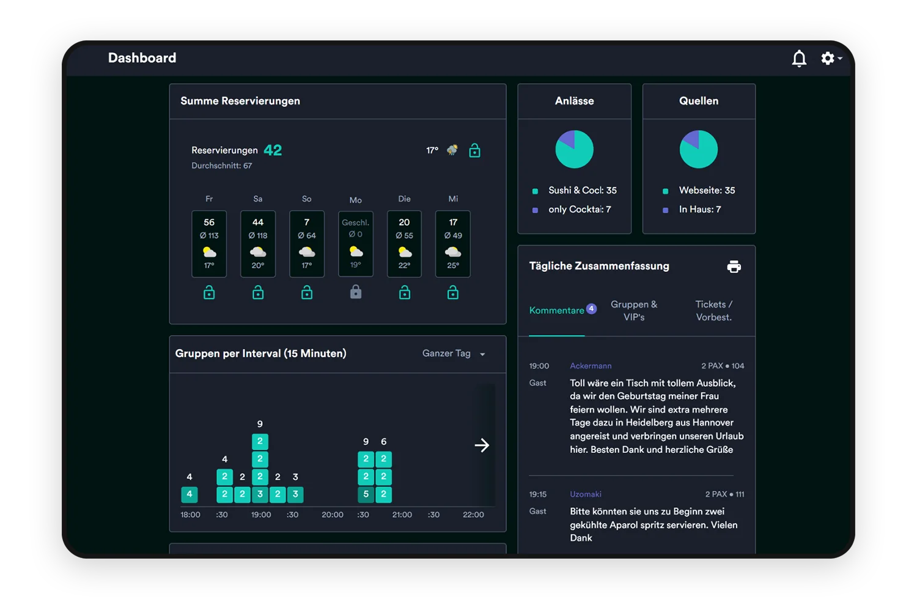The image size is (917, 599).
Task: Toggle the lock under Tuesday's (Die) card
Action: tap(405, 293)
